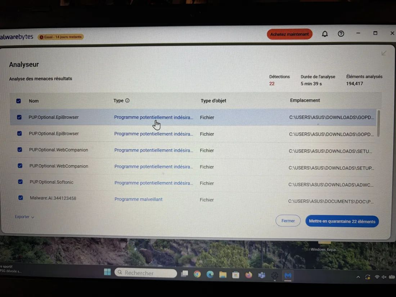Click the Rechercher search field
This screenshot has width=396, height=297.
[x=145, y=273]
